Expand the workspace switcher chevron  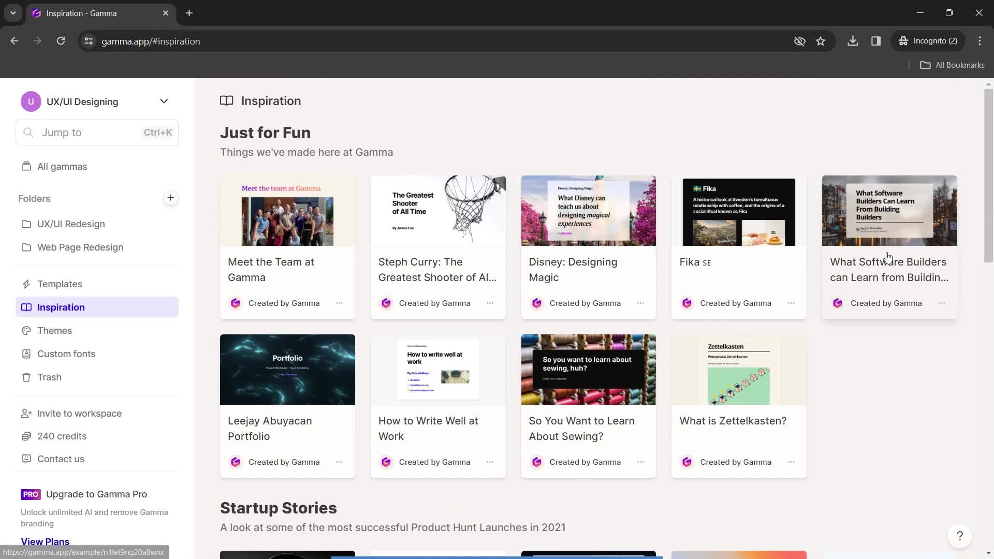pyautogui.click(x=164, y=101)
